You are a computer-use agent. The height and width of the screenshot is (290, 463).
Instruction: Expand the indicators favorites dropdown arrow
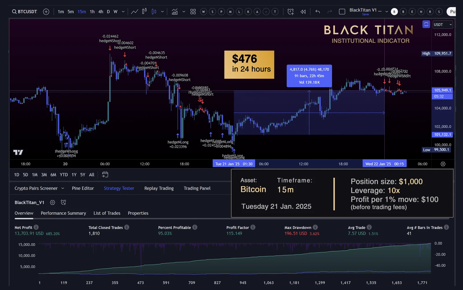184,12
